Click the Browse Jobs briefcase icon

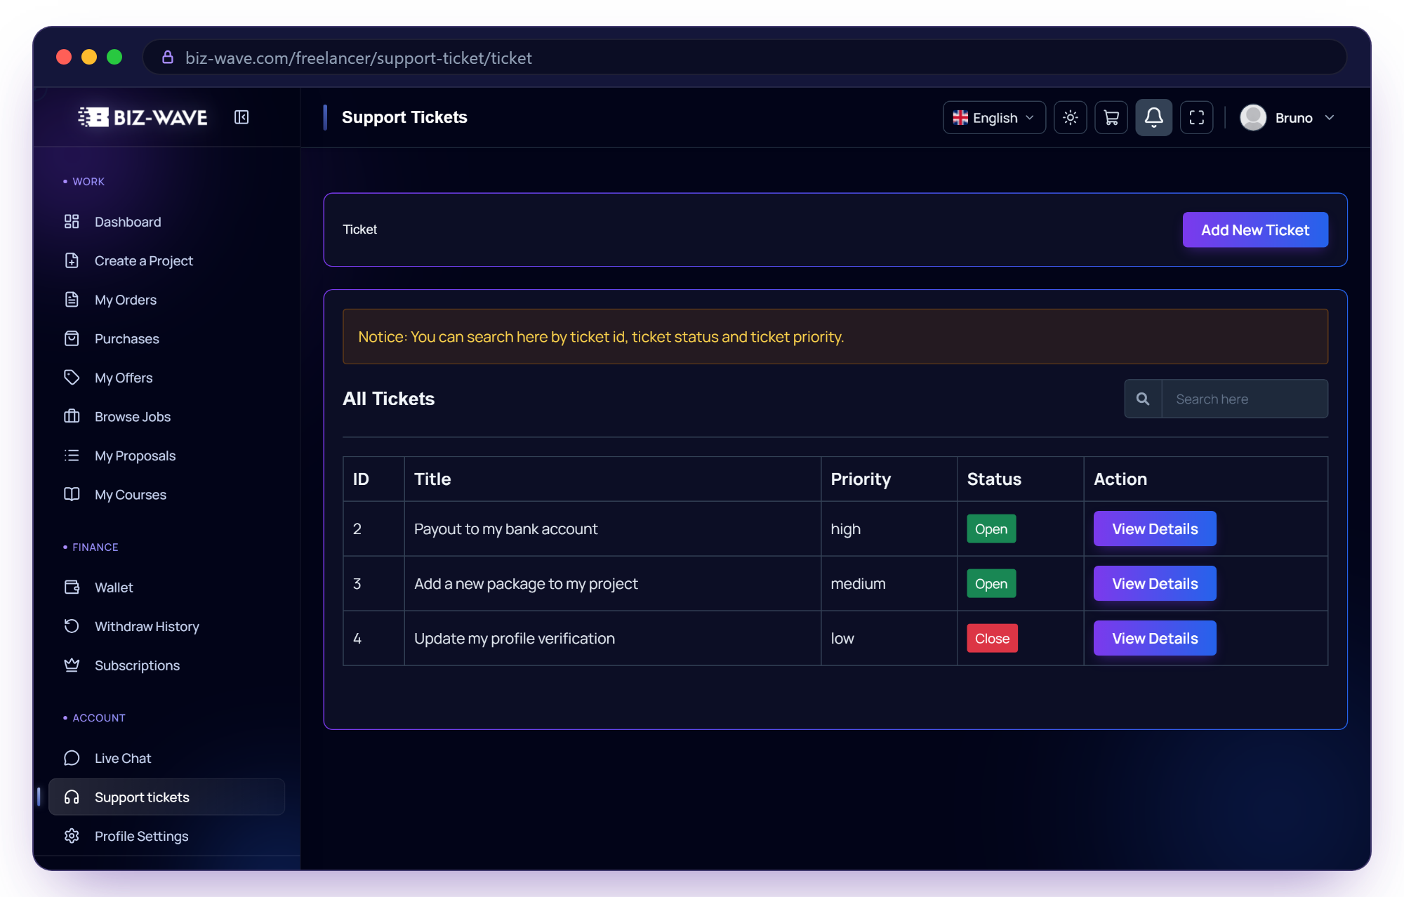(x=72, y=416)
